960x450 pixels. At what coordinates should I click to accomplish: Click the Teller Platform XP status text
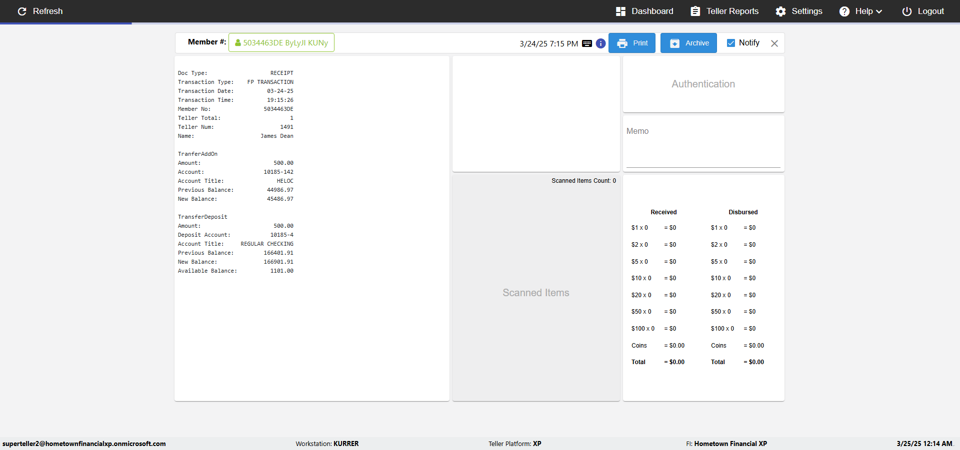[515, 444]
